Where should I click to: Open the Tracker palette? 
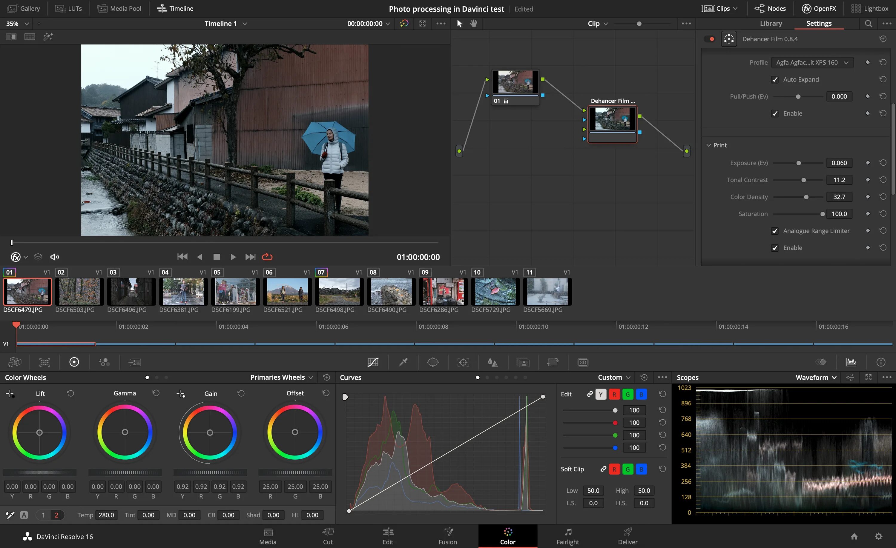click(x=463, y=362)
